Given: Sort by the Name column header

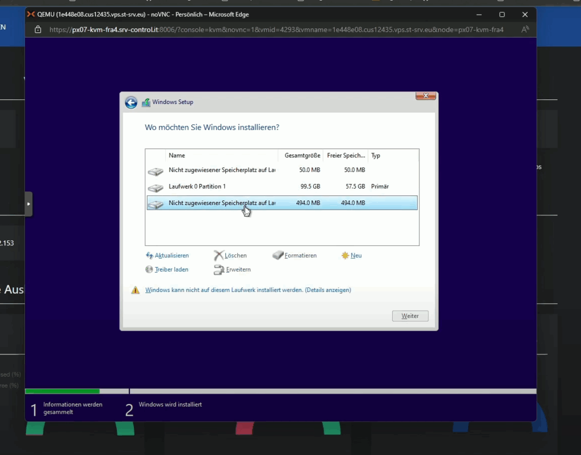Looking at the screenshot, I should click(x=222, y=156).
